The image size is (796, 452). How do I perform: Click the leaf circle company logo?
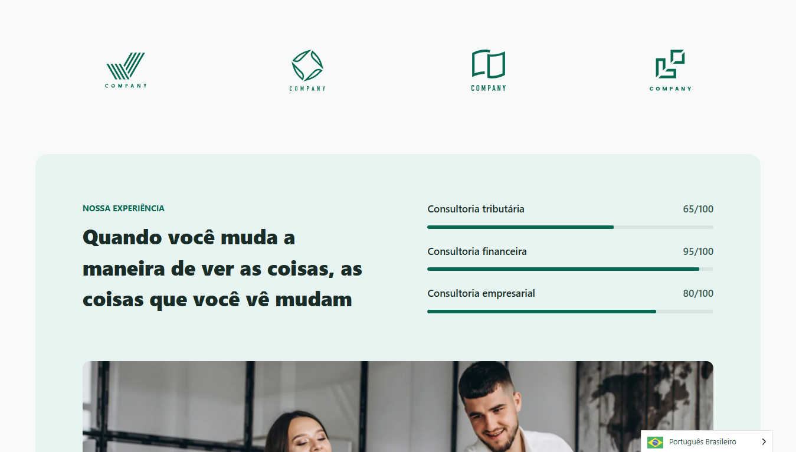click(x=307, y=70)
